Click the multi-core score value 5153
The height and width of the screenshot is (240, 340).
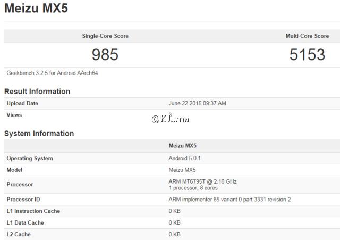click(x=307, y=54)
